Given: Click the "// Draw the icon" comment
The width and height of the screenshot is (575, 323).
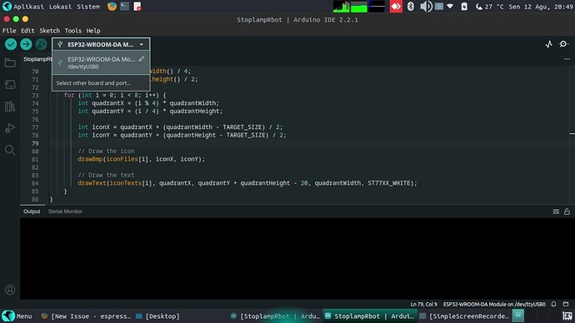Looking at the screenshot, I should [x=106, y=152].
